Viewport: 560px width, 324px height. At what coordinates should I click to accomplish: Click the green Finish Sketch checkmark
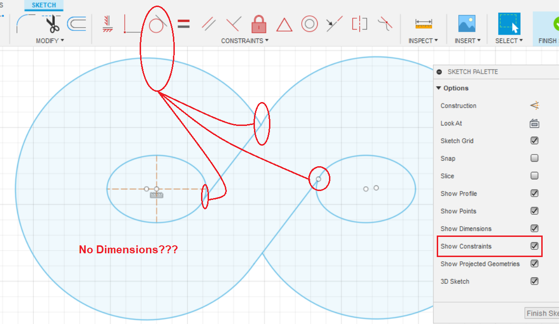click(556, 24)
